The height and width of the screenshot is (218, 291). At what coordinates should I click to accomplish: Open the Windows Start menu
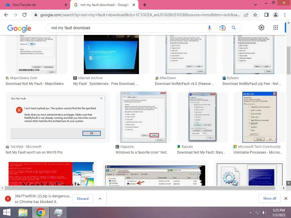pyautogui.click(x=7, y=212)
